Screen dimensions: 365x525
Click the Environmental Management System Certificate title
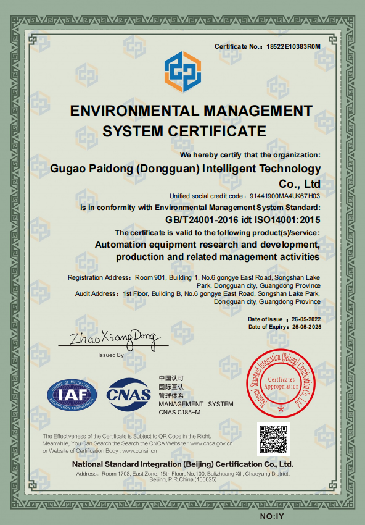click(x=191, y=121)
